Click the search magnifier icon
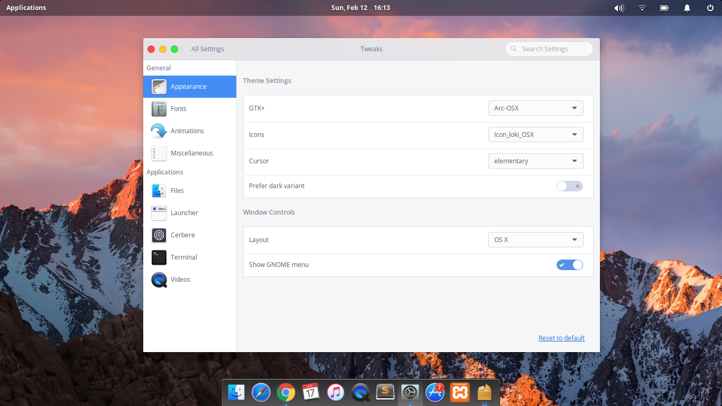 tap(514, 49)
